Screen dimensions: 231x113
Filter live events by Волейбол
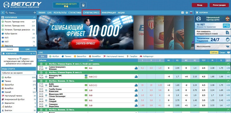[x=95, y=56]
